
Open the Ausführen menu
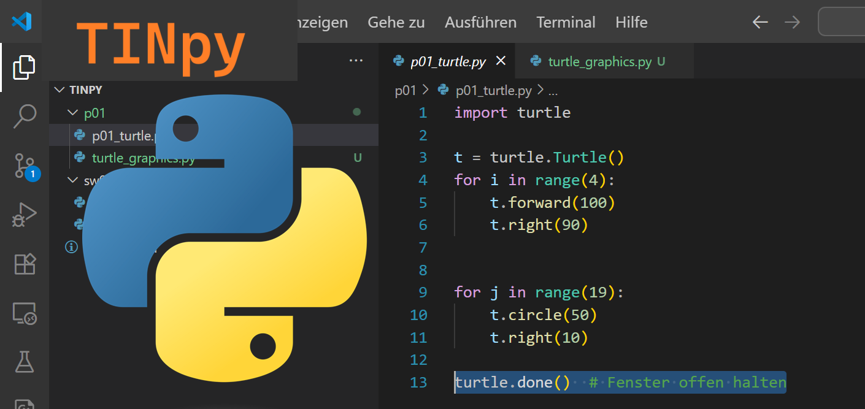pos(480,23)
